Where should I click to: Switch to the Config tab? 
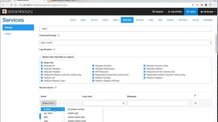click(x=195, y=20)
